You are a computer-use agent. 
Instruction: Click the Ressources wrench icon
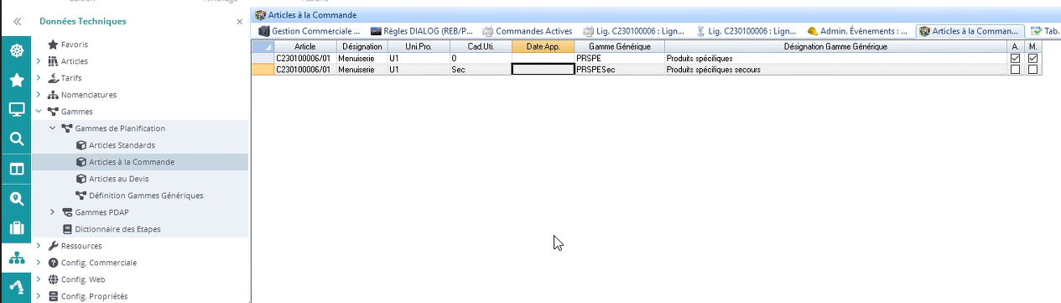click(53, 246)
